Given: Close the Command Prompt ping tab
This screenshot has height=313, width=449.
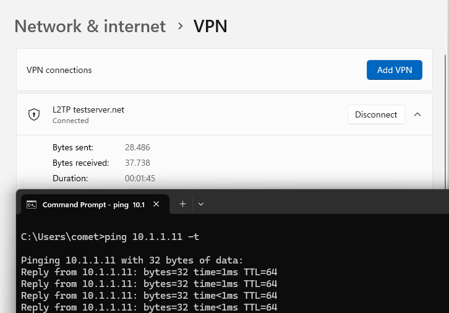Looking at the screenshot, I should click(x=156, y=204).
